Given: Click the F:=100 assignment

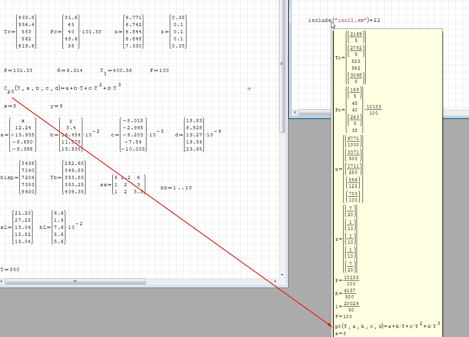Looking at the screenshot, I should 159,70.
